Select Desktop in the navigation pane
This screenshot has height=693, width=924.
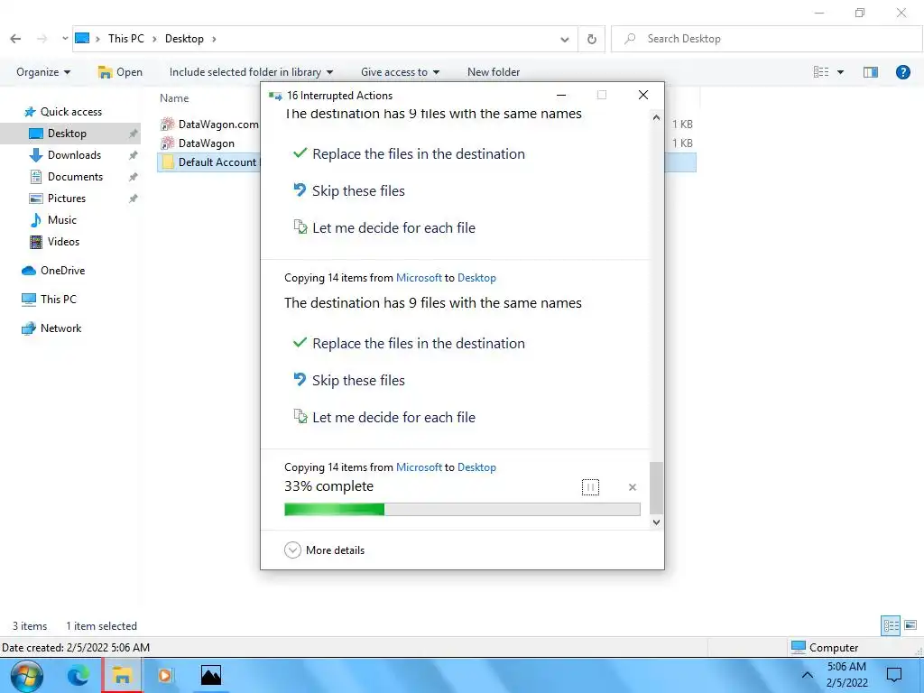click(x=67, y=134)
